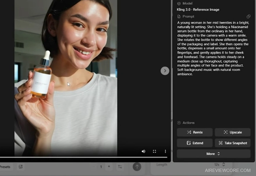Click Take Snapshot button
The image size is (256, 176).
232,143
